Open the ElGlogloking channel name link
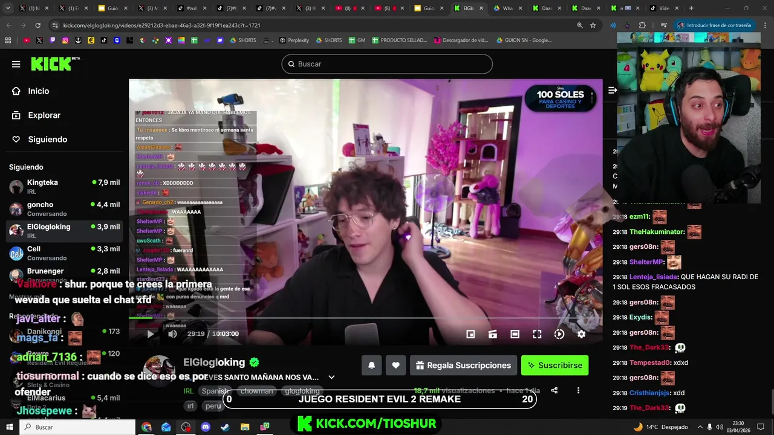 coord(214,362)
